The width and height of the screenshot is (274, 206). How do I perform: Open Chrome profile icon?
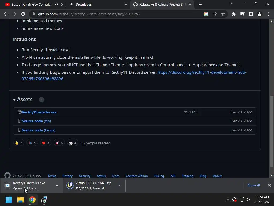click(260, 14)
